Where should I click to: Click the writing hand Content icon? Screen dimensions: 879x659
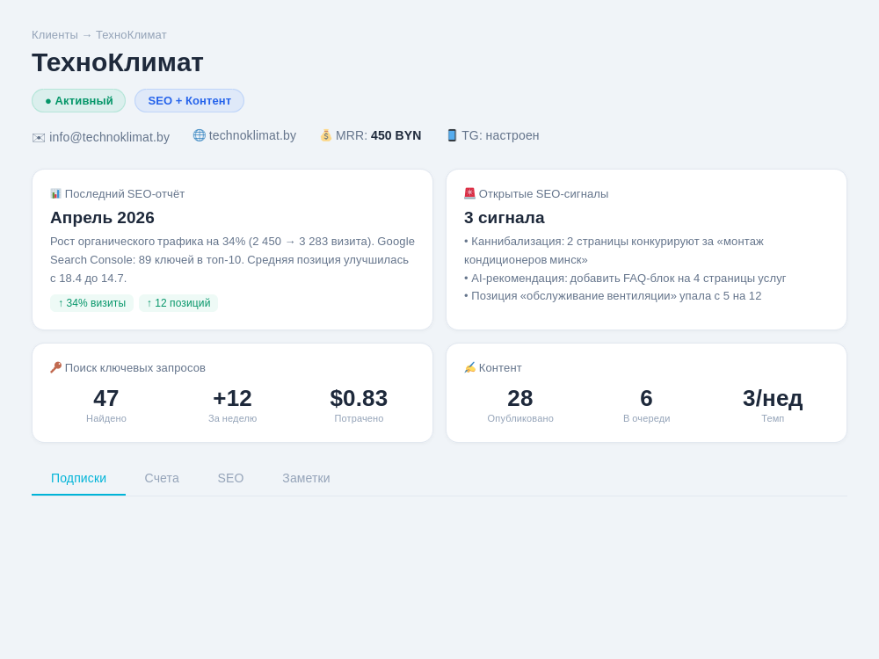coord(469,367)
